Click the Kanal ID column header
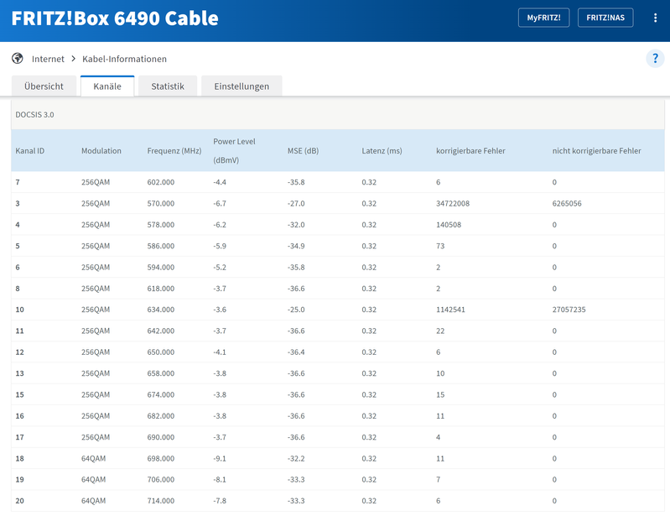This screenshot has width=670, height=516. (30, 151)
